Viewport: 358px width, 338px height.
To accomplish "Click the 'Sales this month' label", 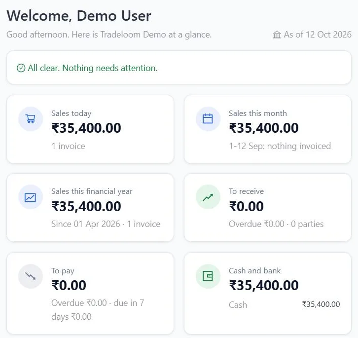I will pos(258,113).
